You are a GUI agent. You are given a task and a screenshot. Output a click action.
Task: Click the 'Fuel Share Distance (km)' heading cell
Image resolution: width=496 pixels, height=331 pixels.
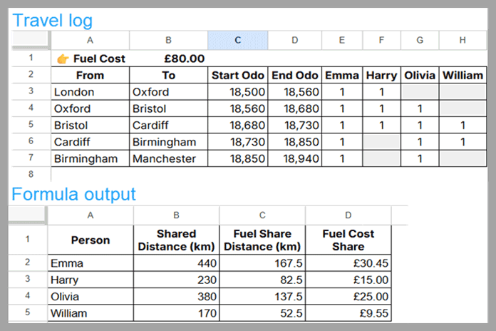pos(262,240)
